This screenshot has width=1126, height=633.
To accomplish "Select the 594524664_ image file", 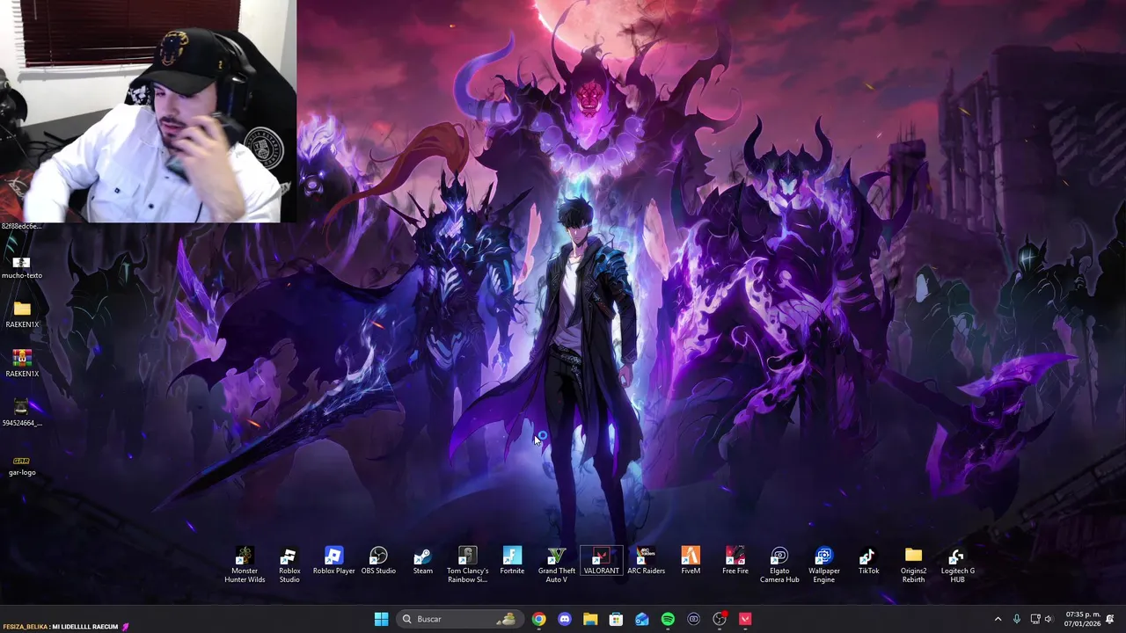I will [x=22, y=413].
